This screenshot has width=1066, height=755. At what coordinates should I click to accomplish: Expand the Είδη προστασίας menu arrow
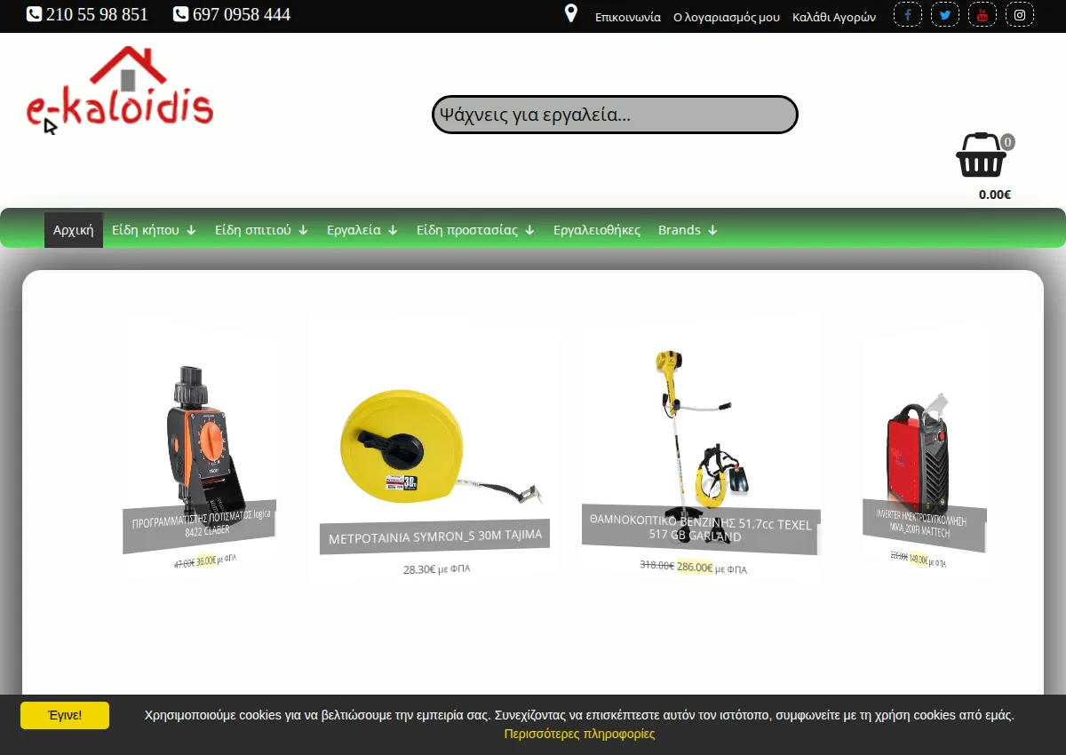click(529, 230)
